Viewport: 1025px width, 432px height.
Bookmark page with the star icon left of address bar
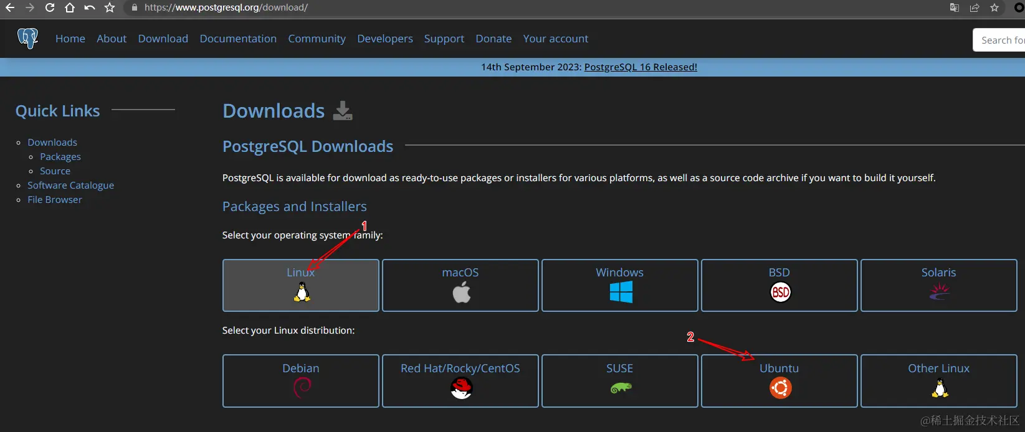[x=110, y=7]
